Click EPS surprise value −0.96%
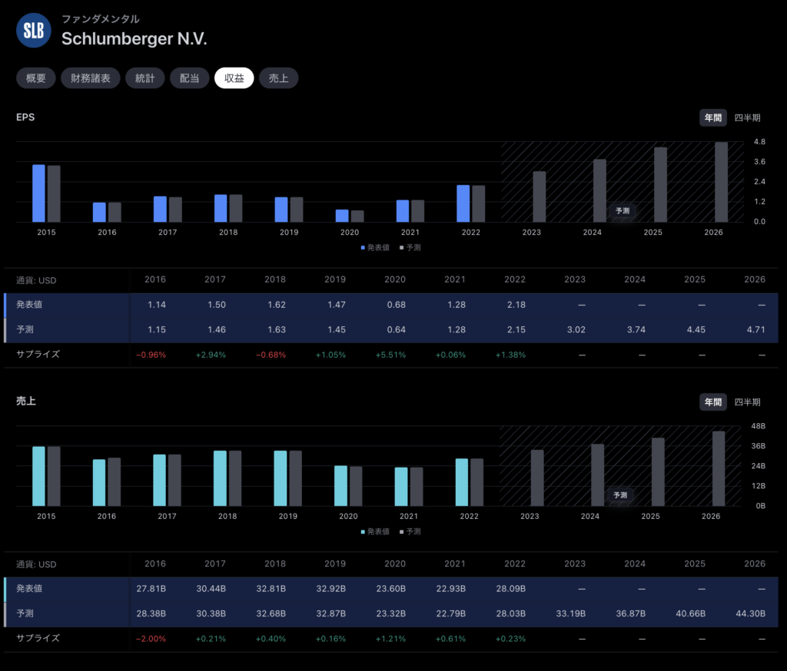 coord(151,355)
